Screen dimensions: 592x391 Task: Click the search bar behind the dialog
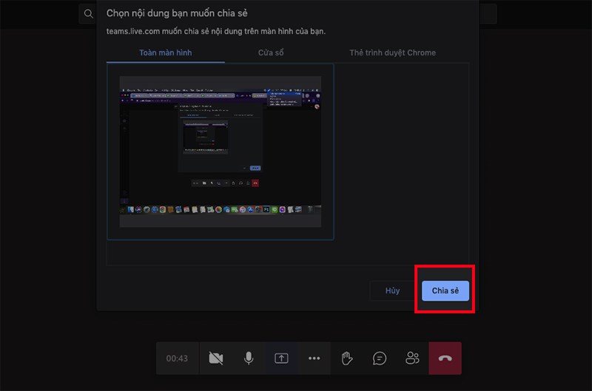518,13
